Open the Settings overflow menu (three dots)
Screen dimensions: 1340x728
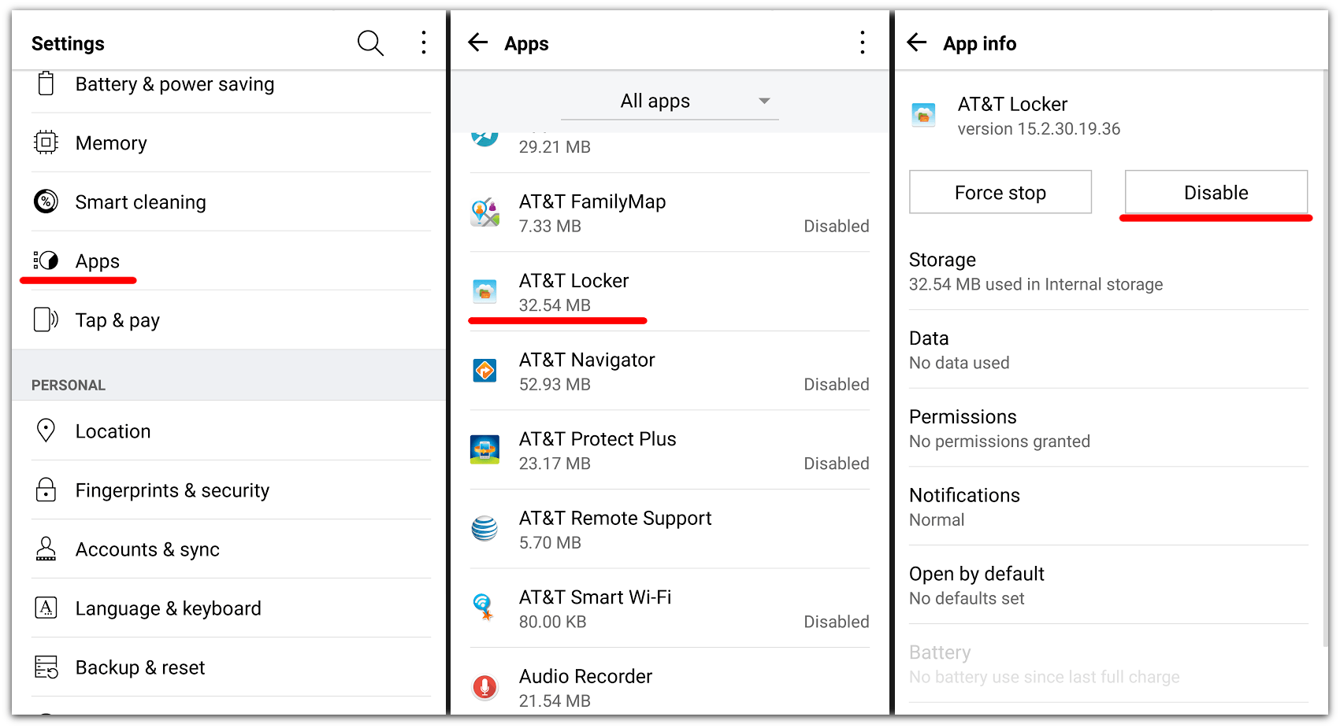click(x=424, y=42)
